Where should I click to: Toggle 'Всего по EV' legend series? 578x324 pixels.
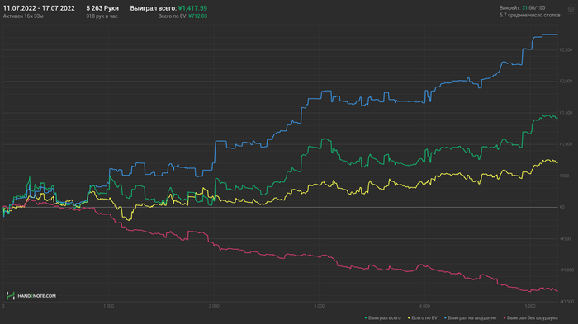[x=423, y=317]
